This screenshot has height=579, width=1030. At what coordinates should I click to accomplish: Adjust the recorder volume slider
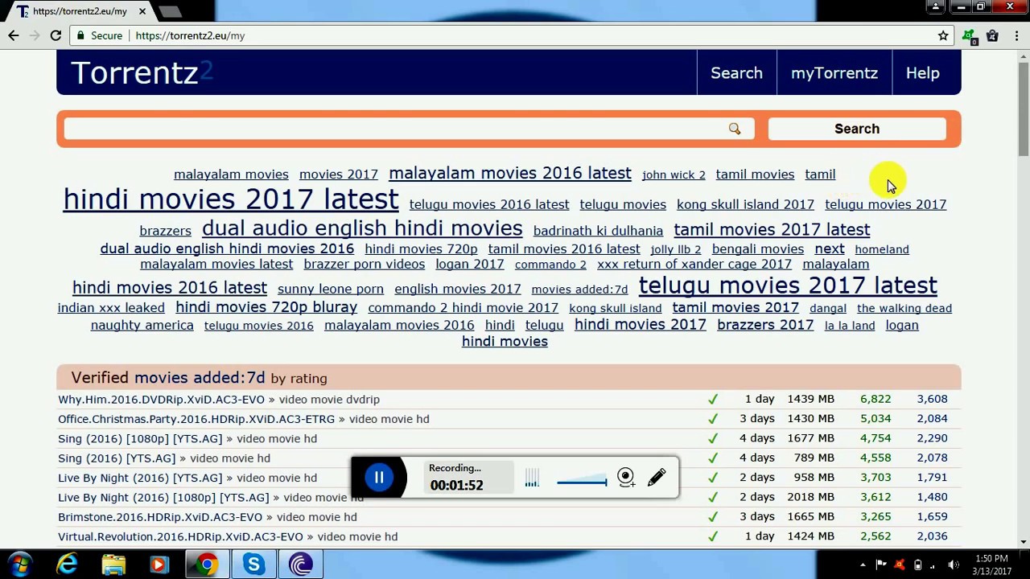click(582, 482)
